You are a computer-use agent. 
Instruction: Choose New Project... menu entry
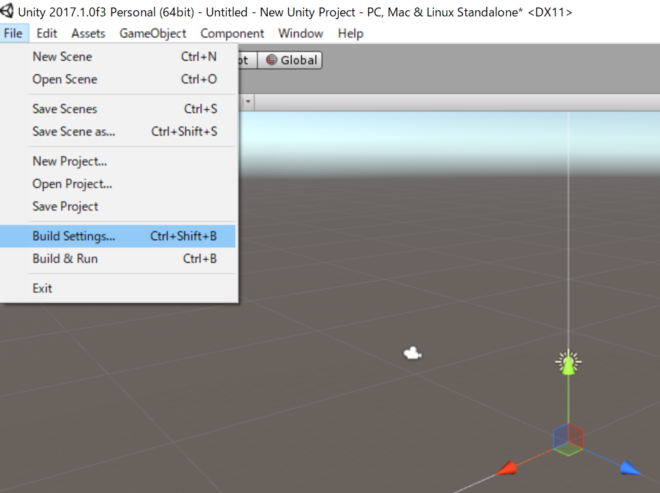(119, 161)
